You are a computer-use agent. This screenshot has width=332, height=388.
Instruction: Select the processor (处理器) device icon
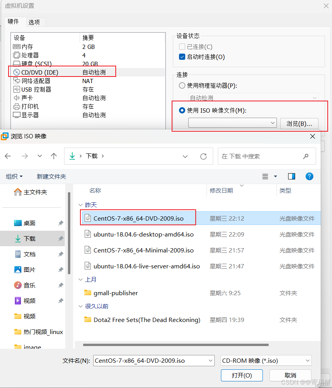tap(17, 55)
